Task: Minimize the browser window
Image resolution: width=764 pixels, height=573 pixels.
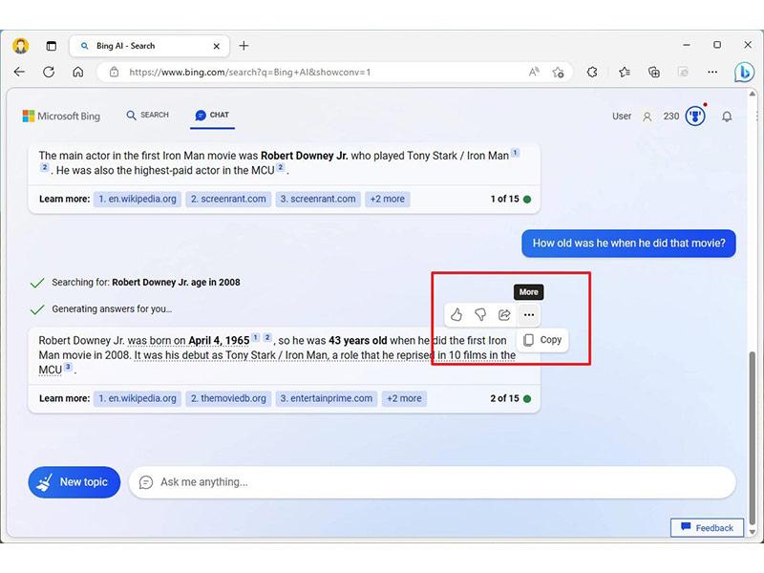Action: (687, 45)
